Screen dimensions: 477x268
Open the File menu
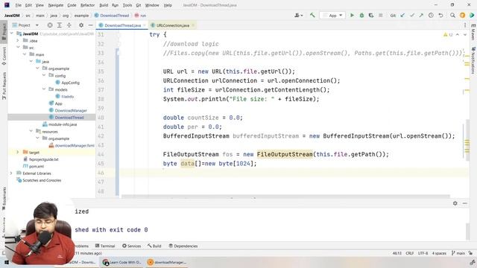click(19, 5)
